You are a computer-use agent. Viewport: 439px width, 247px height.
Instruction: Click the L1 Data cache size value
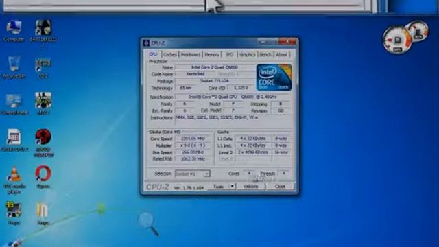[x=253, y=139]
